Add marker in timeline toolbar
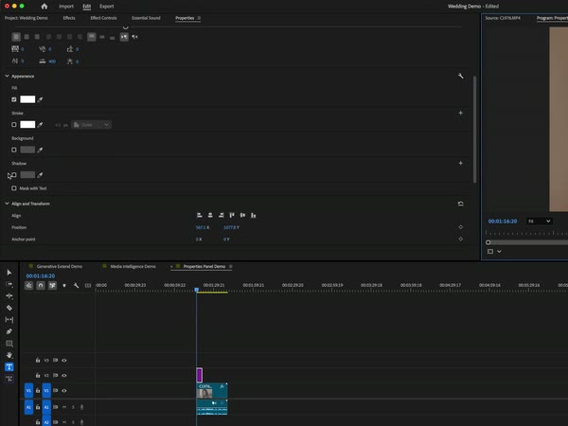 [x=64, y=286]
